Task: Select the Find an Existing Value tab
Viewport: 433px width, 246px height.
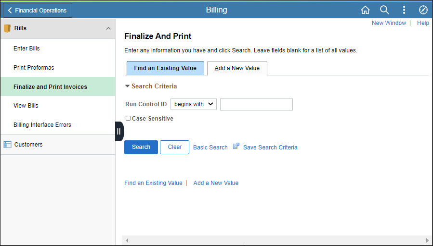Action: (x=165, y=68)
